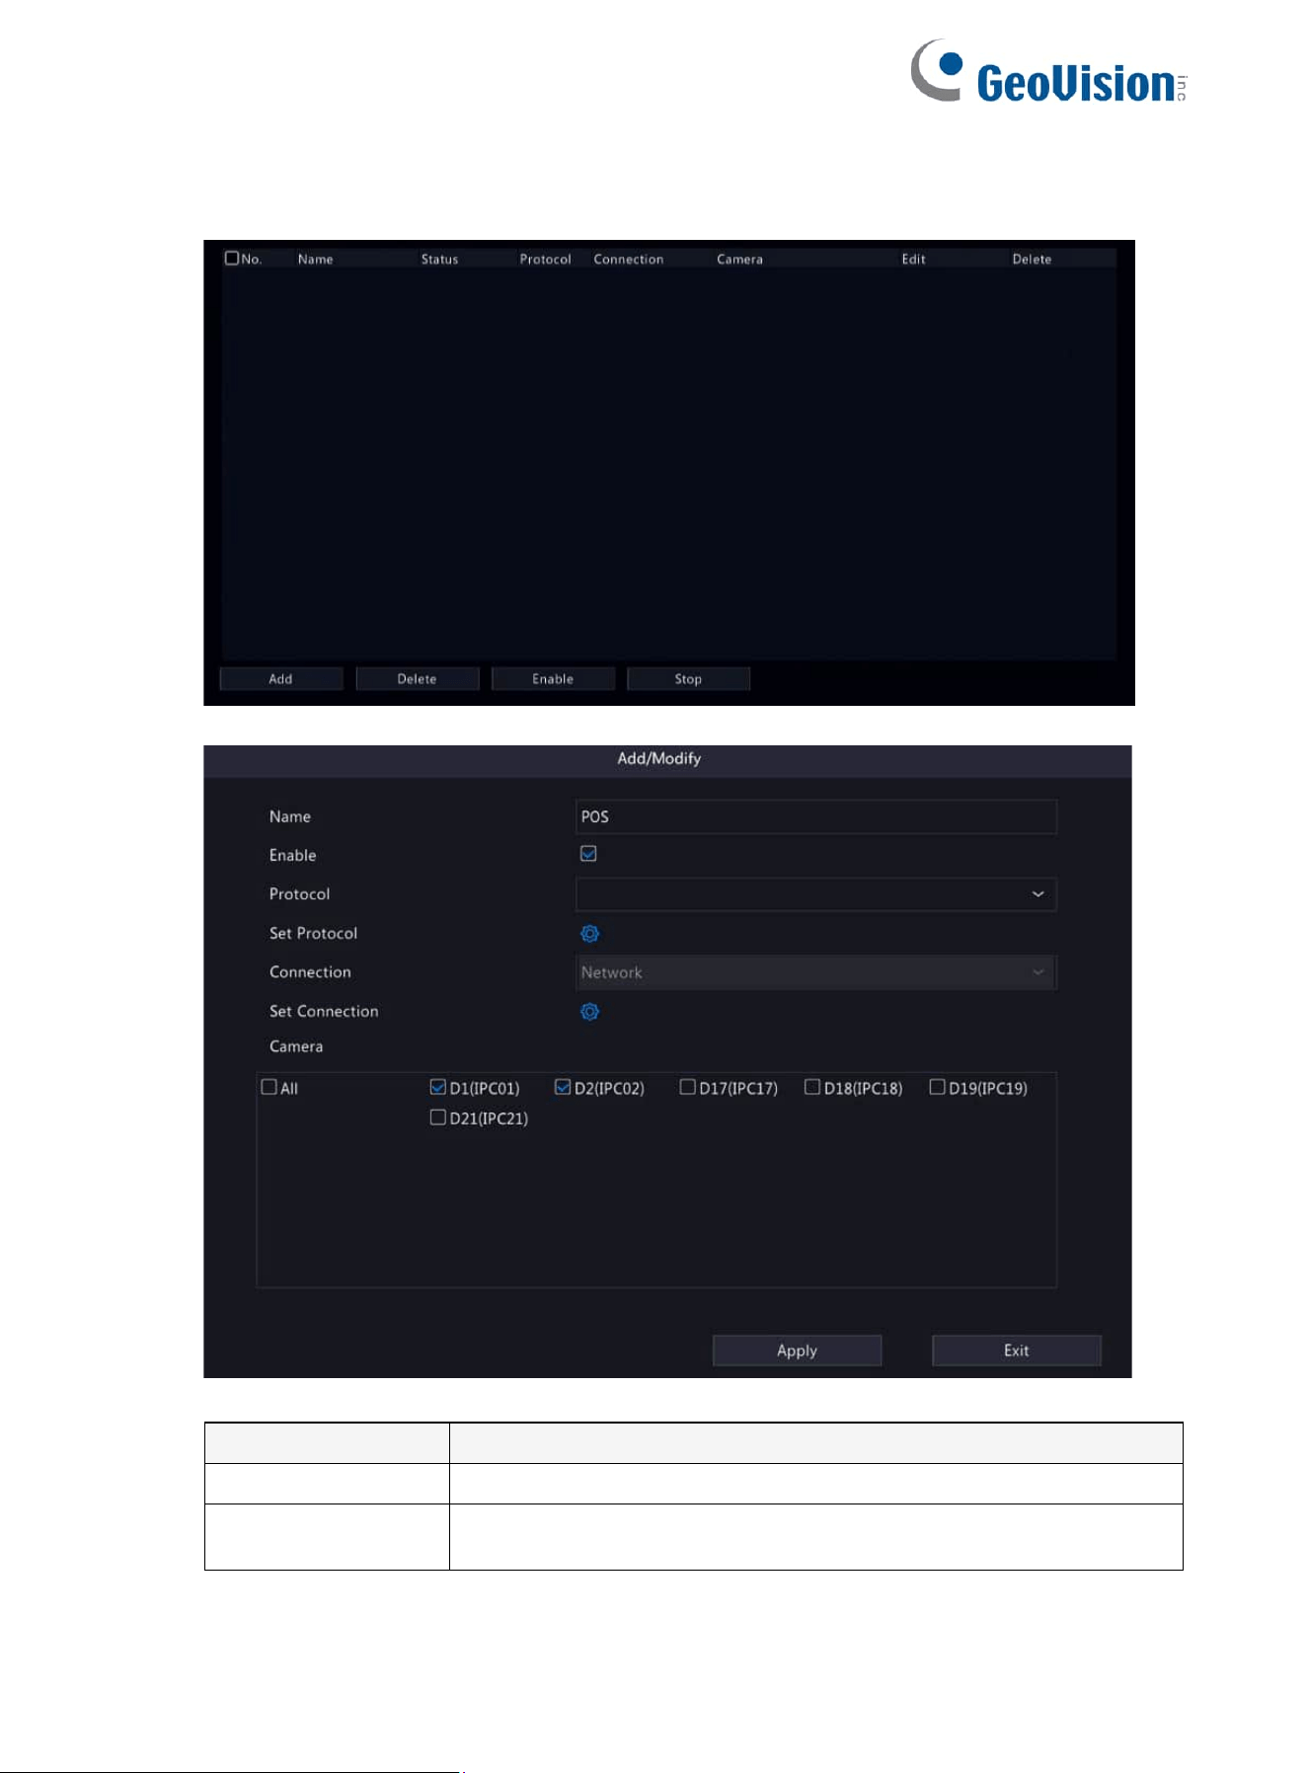Click the Add button

click(281, 679)
